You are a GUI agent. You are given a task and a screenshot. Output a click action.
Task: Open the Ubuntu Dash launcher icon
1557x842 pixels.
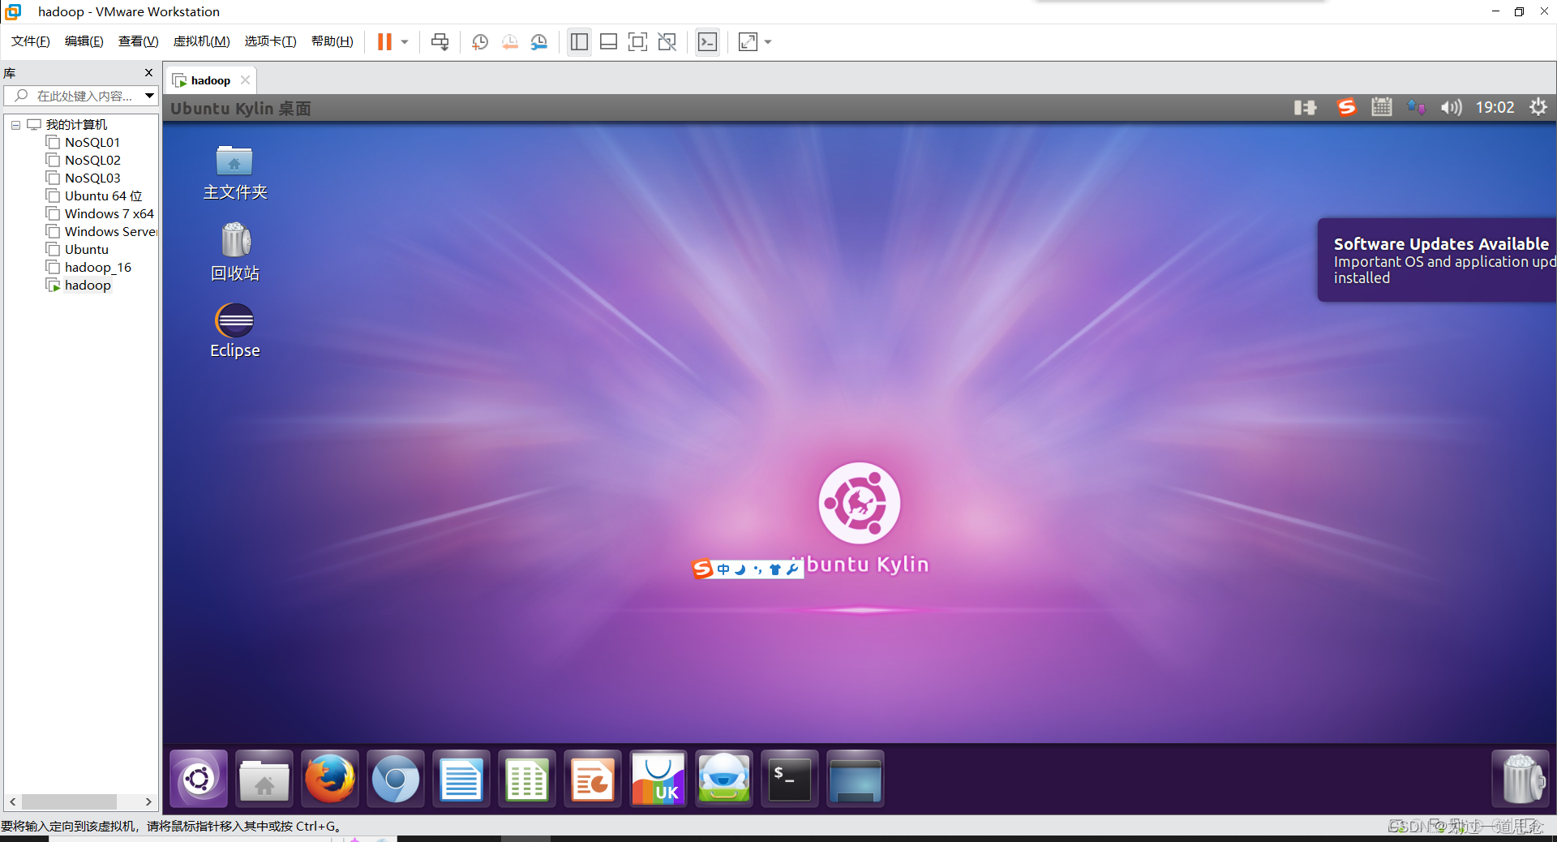click(x=199, y=779)
